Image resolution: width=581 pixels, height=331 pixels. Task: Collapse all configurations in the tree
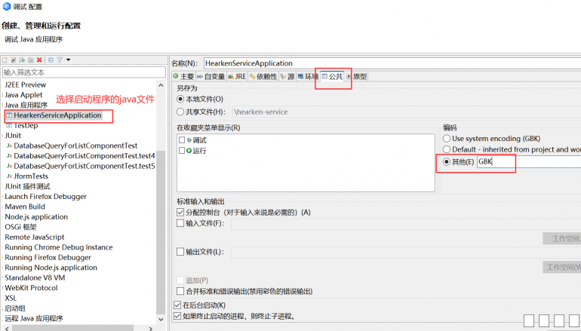(x=51, y=60)
